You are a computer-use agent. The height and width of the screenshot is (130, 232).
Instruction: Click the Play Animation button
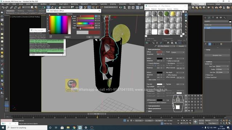[184, 121]
